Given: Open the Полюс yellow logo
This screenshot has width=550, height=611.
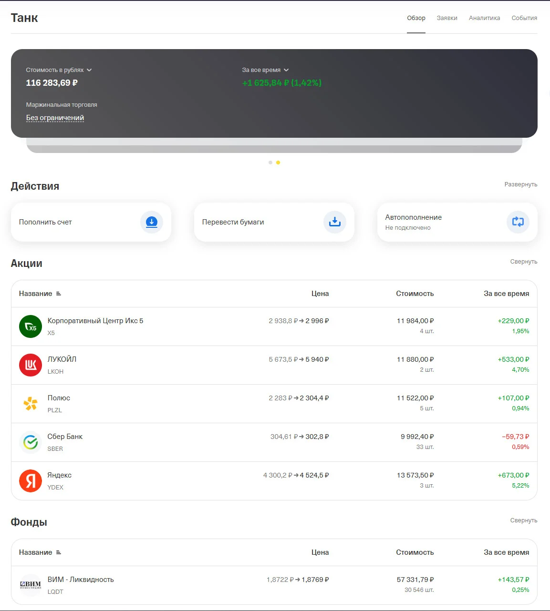Looking at the screenshot, I should click(31, 404).
